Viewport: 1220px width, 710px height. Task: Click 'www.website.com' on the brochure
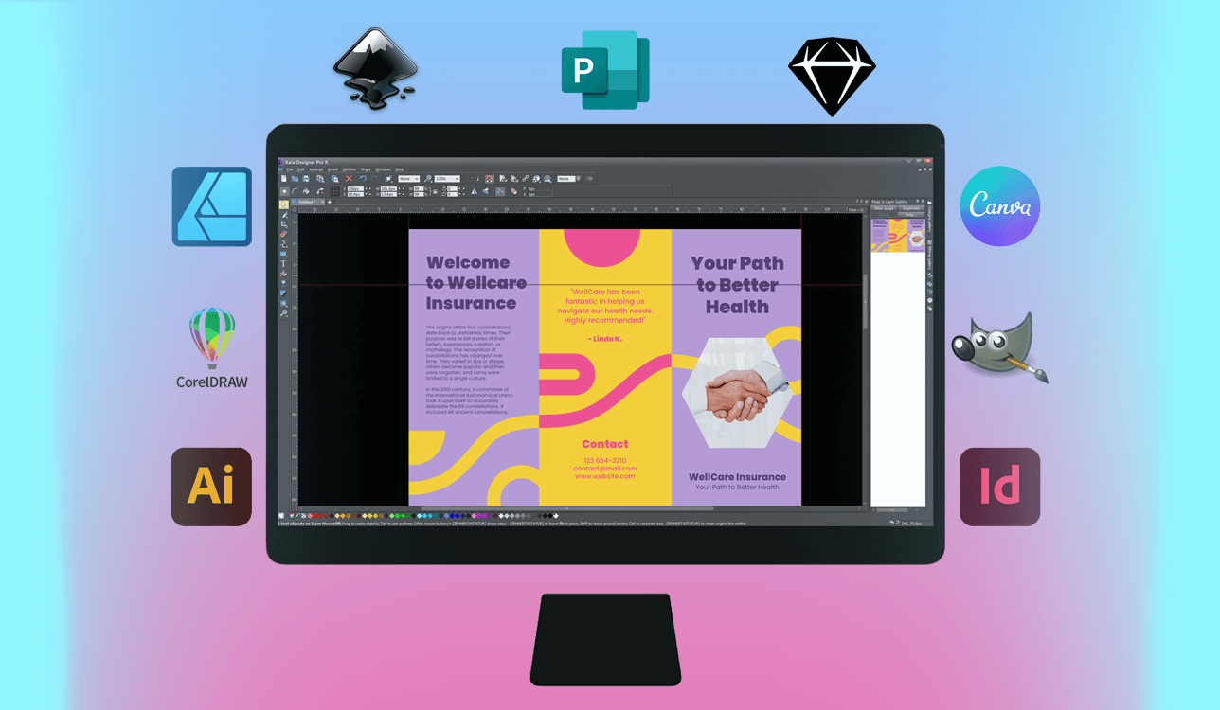pyautogui.click(x=605, y=476)
